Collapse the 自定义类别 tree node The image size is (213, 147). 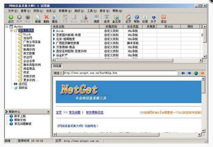11,31
